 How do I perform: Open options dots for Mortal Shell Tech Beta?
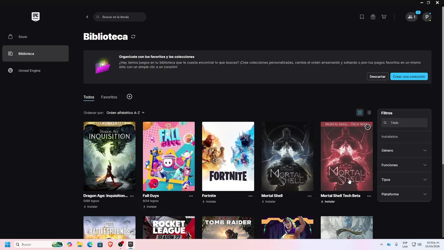click(x=369, y=196)
